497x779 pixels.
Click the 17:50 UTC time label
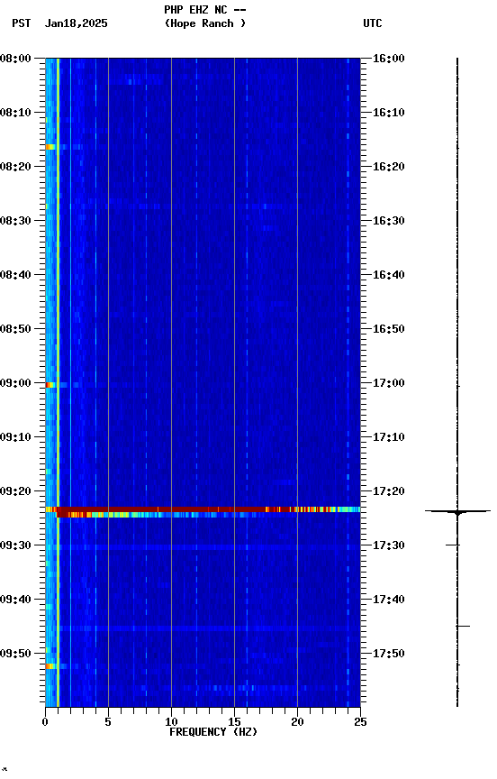click(389, 654)
